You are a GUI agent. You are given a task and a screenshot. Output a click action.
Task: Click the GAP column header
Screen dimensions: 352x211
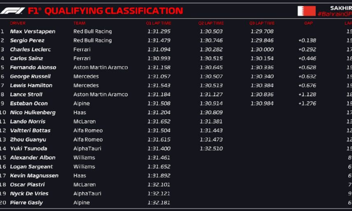coord(308,23)
